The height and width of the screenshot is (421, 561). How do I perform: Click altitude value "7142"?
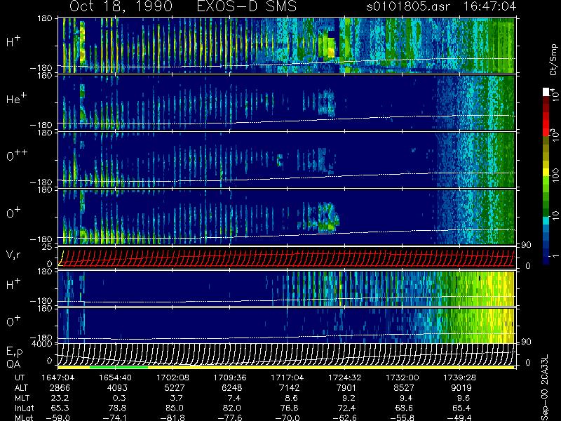point(289,388)
